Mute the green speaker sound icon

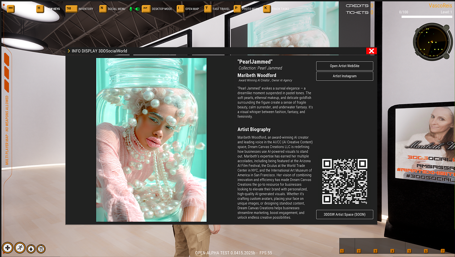137,9
